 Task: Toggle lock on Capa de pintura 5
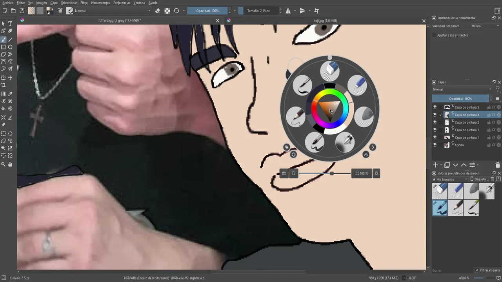(x=489, y=107)
